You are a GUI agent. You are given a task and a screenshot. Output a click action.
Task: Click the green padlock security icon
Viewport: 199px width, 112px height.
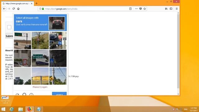[x=43, y=9]
